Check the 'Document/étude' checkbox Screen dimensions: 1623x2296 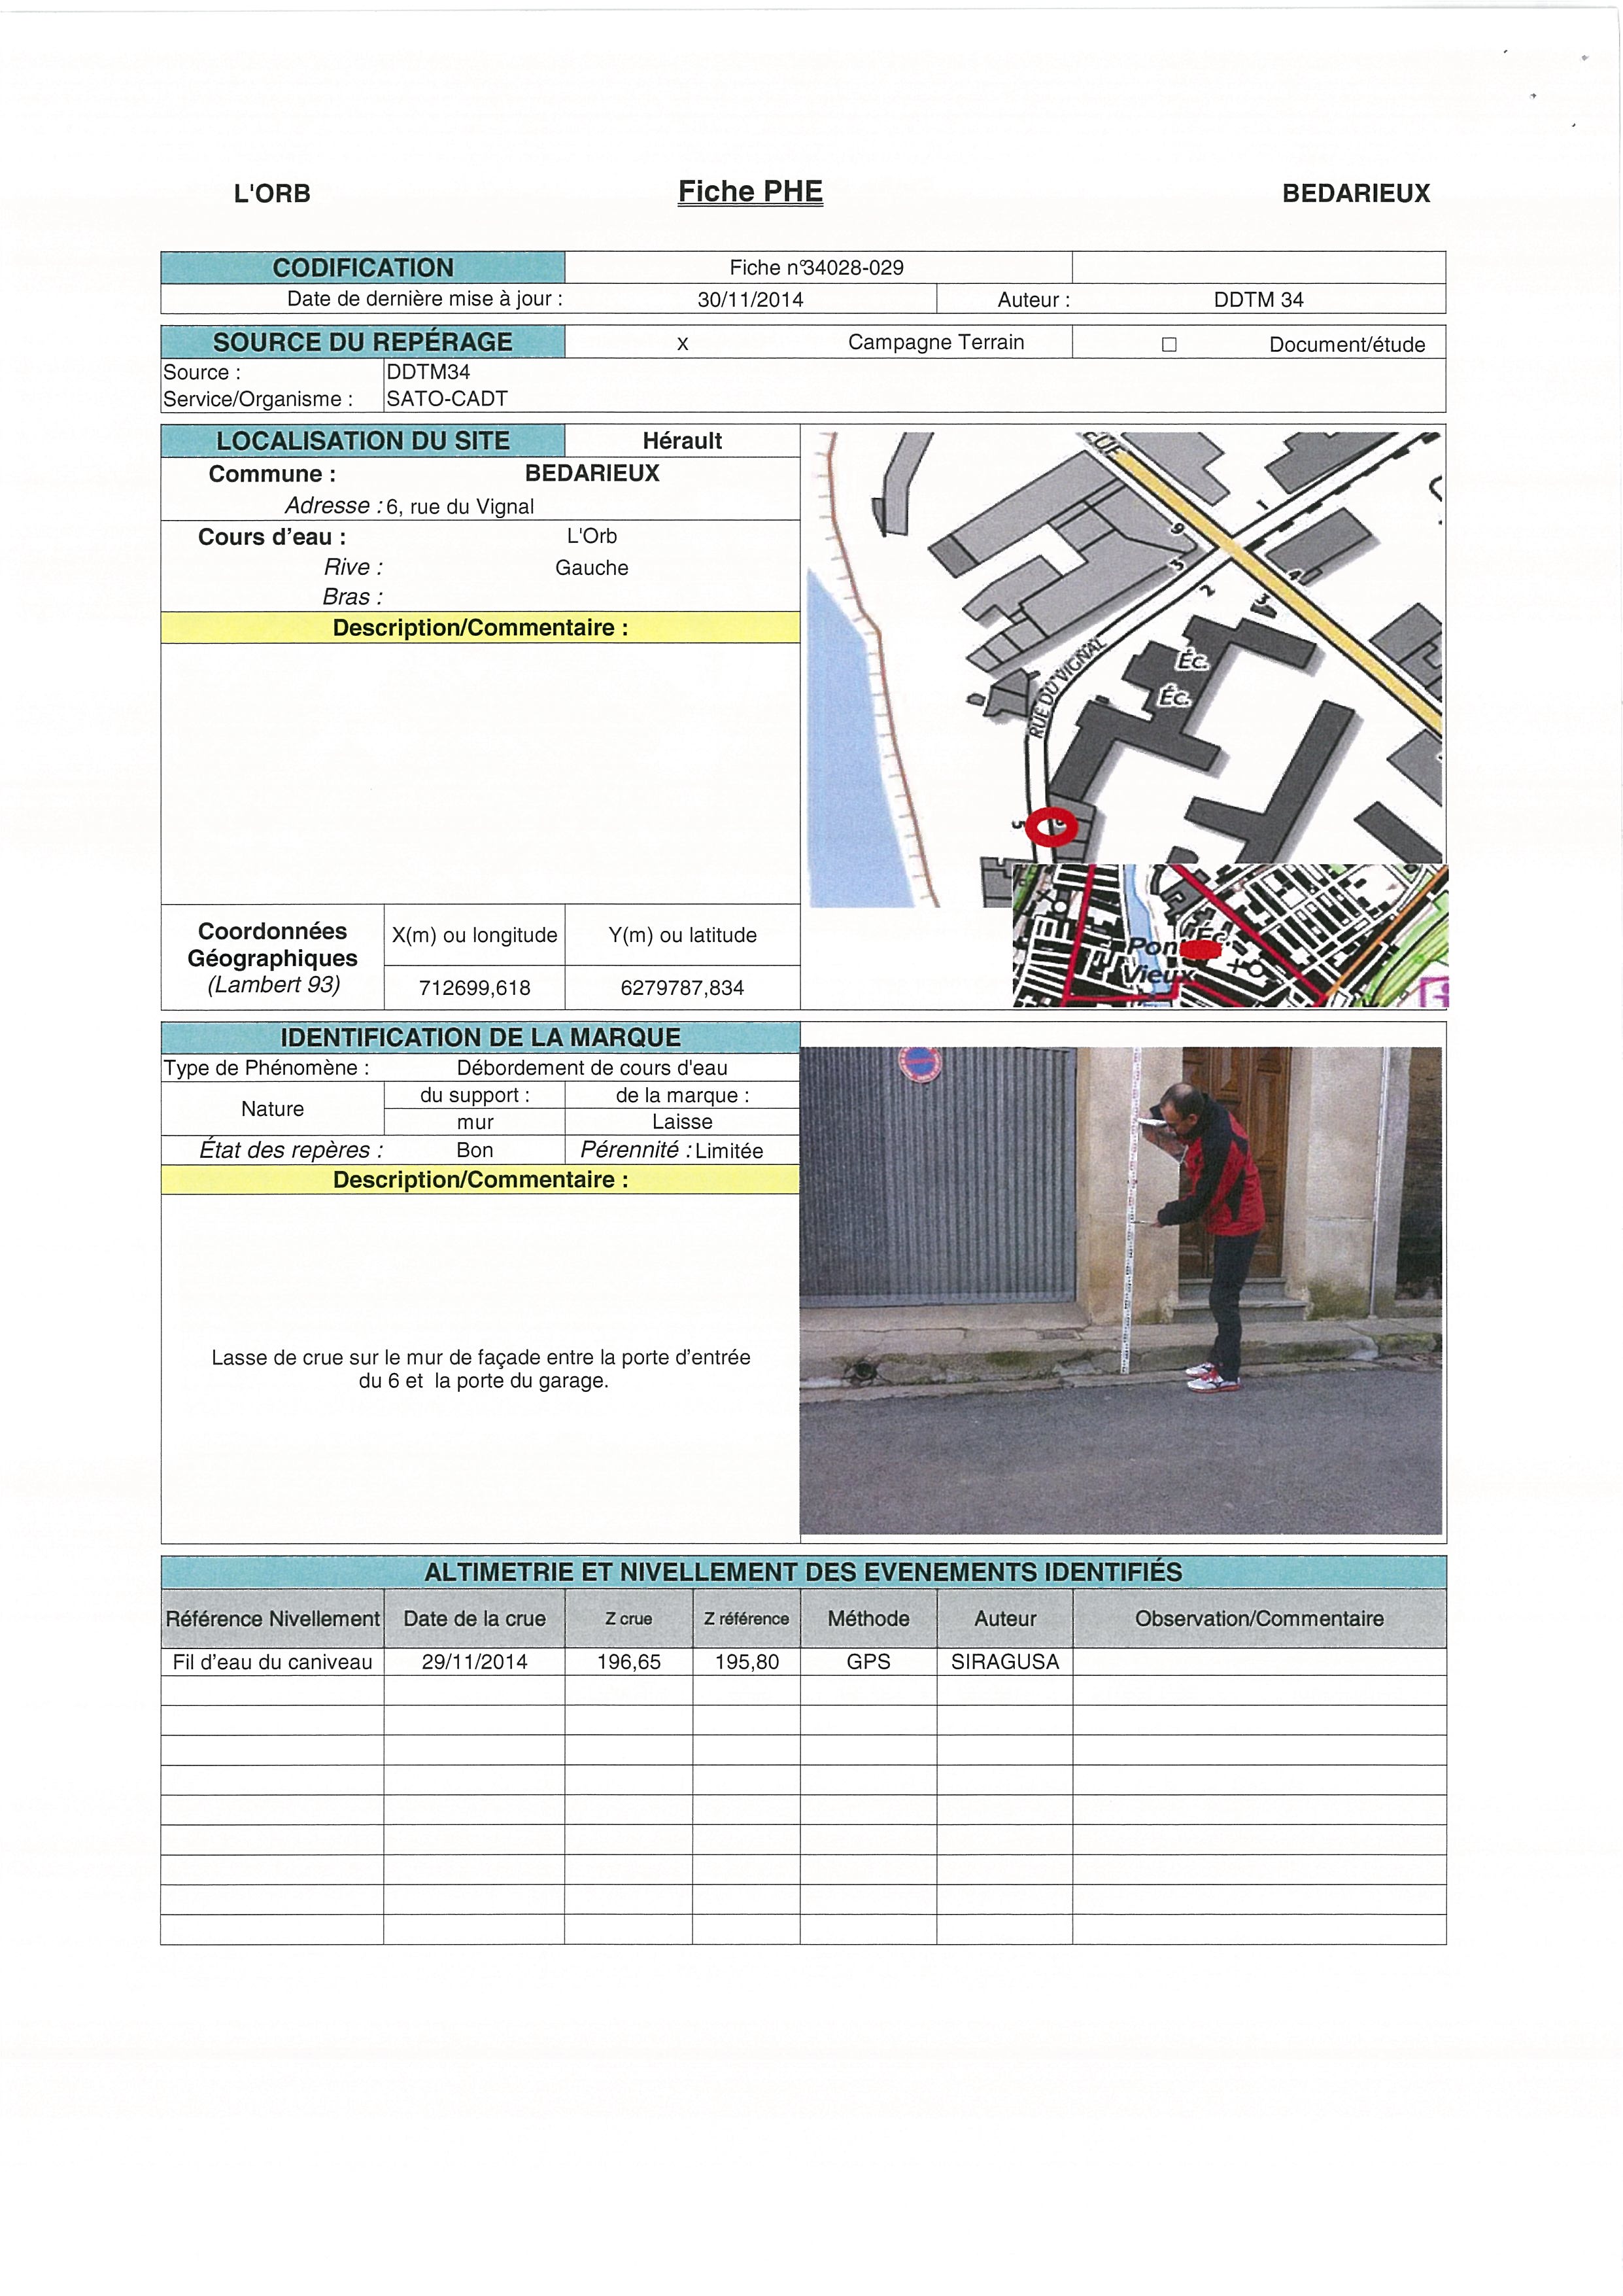coord(1169,344)
